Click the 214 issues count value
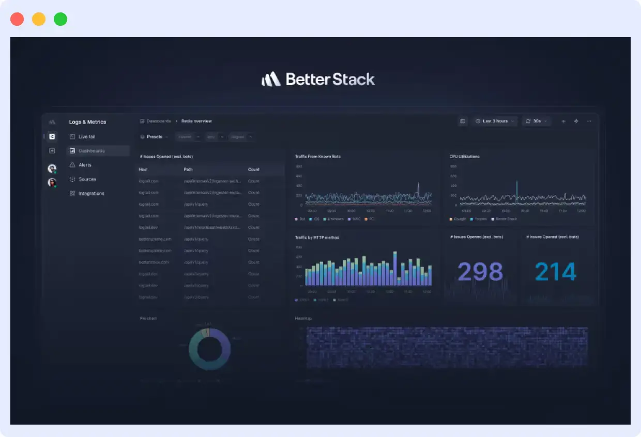 [x=556, y=272]
